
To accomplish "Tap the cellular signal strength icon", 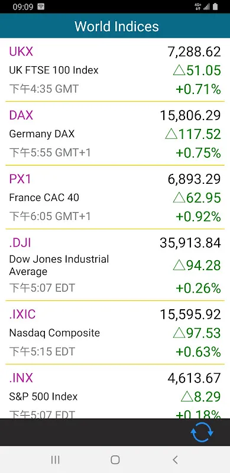I will pos(206,7).
